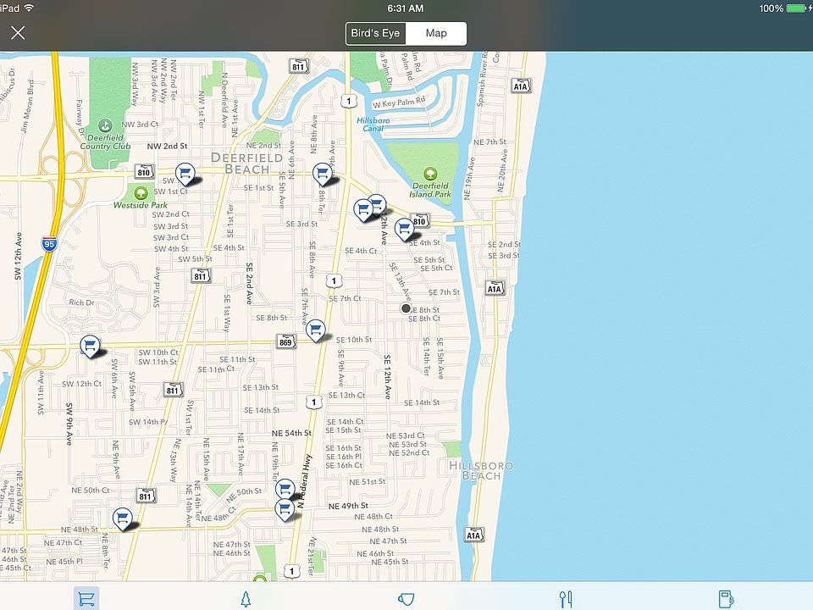Image resolution: width=813 pixels, height=610 pixels.
Task: Open the store pin near SE 6th Ave
Action: (322, 173)
